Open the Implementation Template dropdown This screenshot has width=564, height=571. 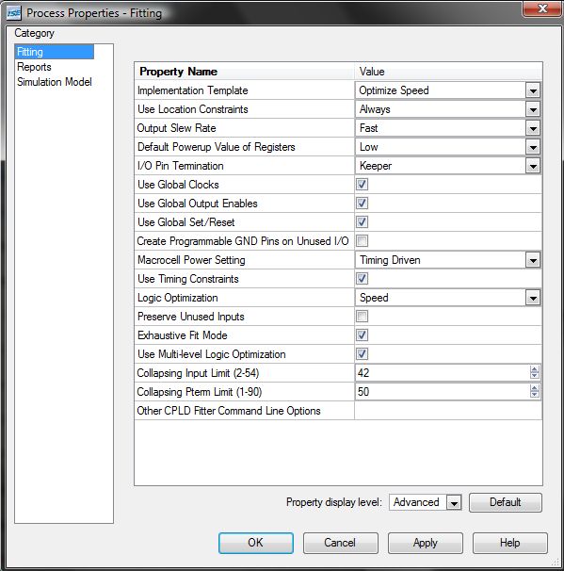click(x=533, y=90)
